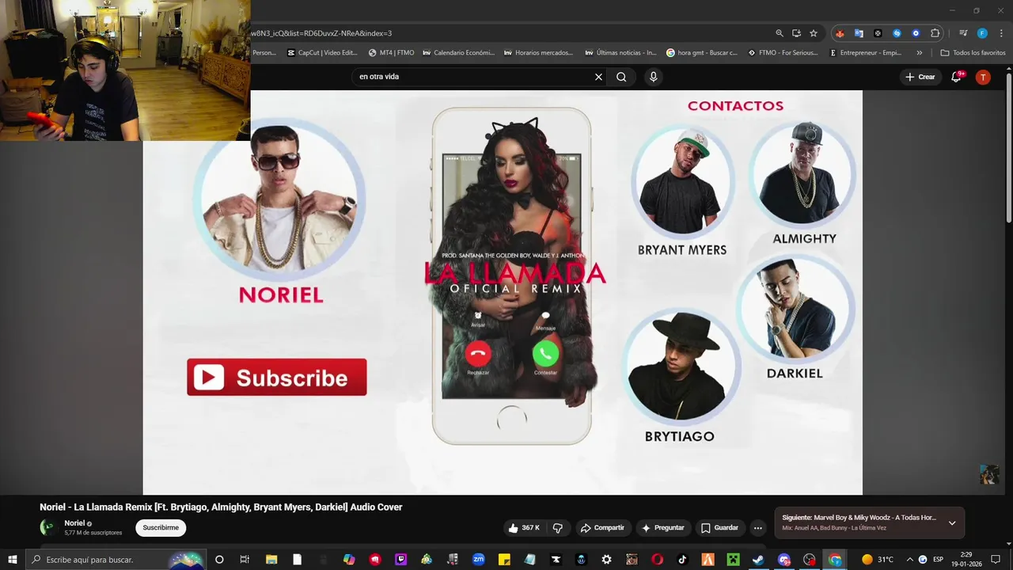This screenshot has height=570, width=1013.
Task: Open the Noriel channel name link
Action: pyautogui.click(x=74, y=523)
